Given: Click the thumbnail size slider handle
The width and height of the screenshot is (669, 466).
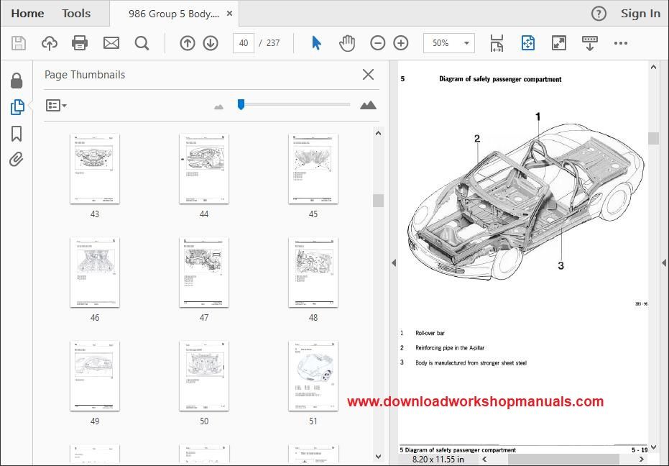Looking at the screenshot, I should click(x=241, y=105).
